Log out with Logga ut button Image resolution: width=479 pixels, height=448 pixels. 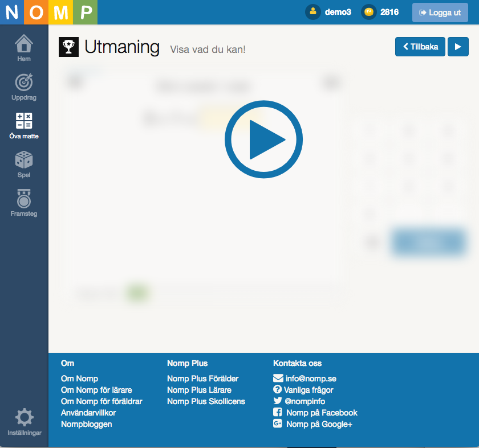(440, 13)
